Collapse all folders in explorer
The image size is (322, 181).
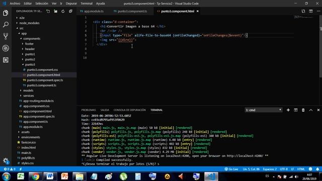pos(70,11)
